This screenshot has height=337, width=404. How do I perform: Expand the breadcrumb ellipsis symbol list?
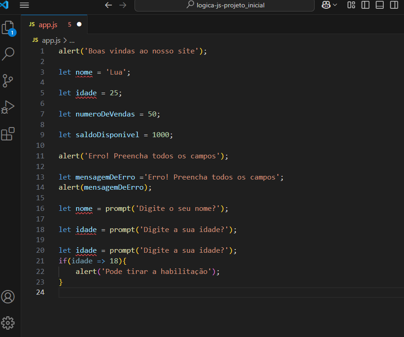tap(72, 41)
